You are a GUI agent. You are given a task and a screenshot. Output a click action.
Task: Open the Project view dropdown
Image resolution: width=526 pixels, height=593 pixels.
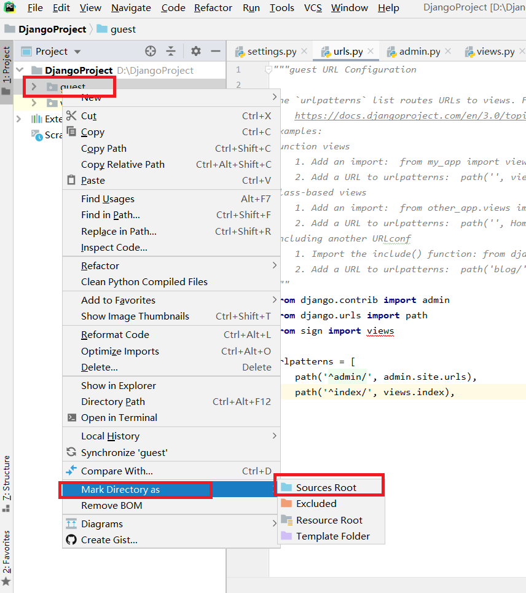pyautogui.click(x=77, y=52)
